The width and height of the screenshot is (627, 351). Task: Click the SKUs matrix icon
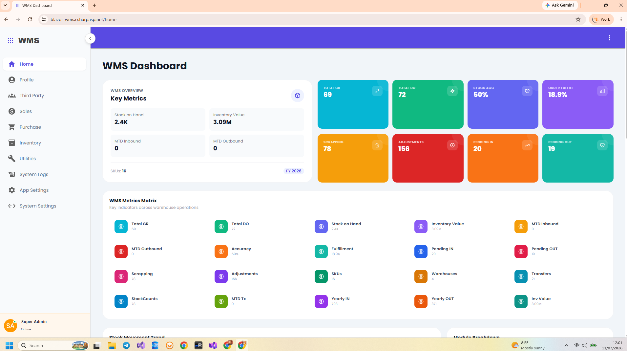click(x=321, y=276)
